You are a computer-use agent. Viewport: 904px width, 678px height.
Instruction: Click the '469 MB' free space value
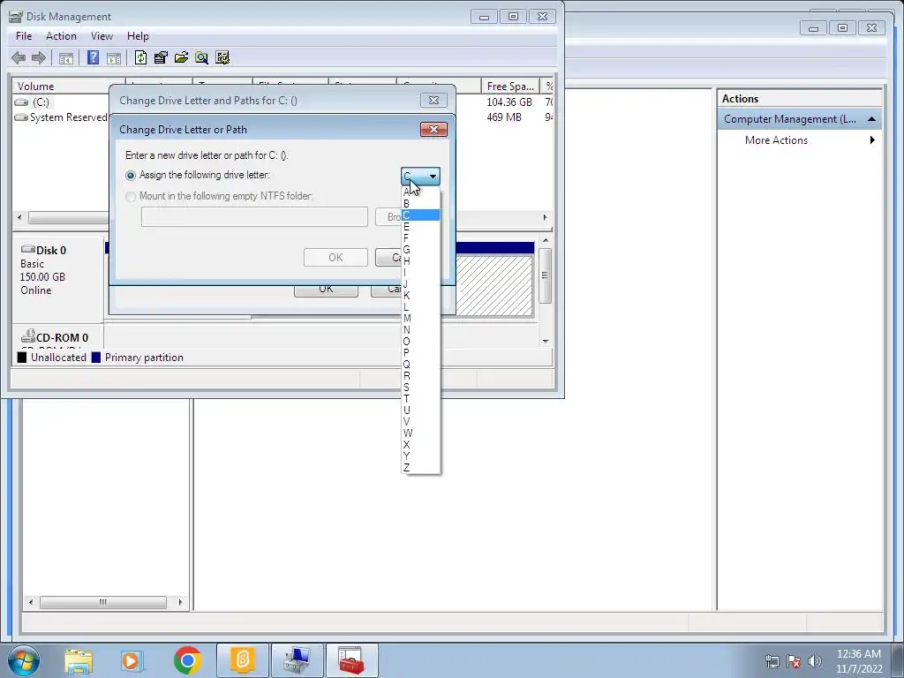504,117
